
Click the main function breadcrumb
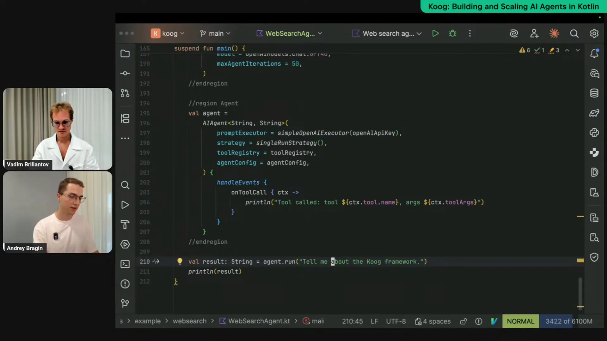tap(314, 321)
